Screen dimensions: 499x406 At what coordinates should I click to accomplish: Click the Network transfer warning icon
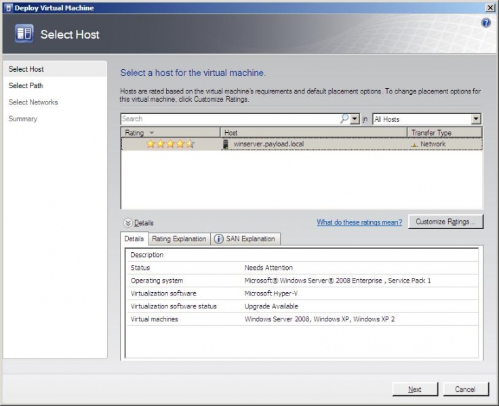pos(415,144)
